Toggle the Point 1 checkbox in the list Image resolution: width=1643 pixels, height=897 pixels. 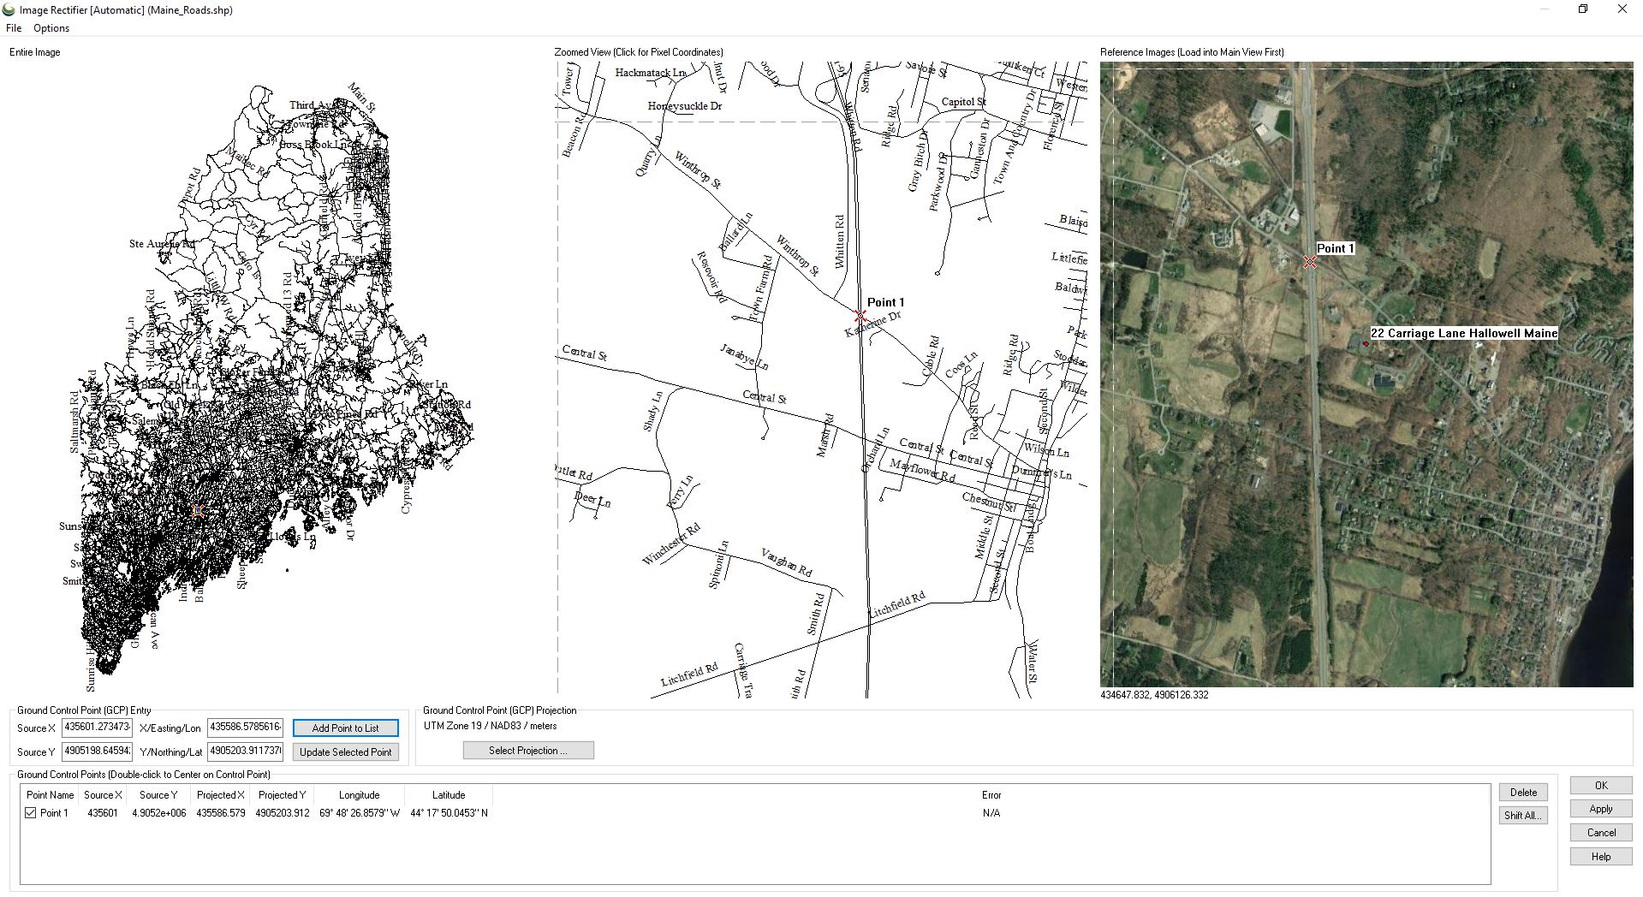pos(31,813)
